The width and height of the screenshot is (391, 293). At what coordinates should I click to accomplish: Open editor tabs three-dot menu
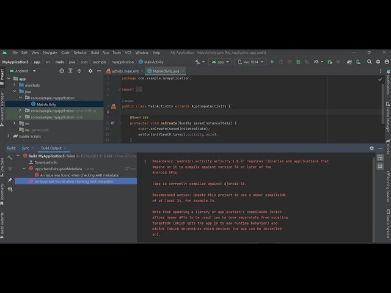point(381,71)
